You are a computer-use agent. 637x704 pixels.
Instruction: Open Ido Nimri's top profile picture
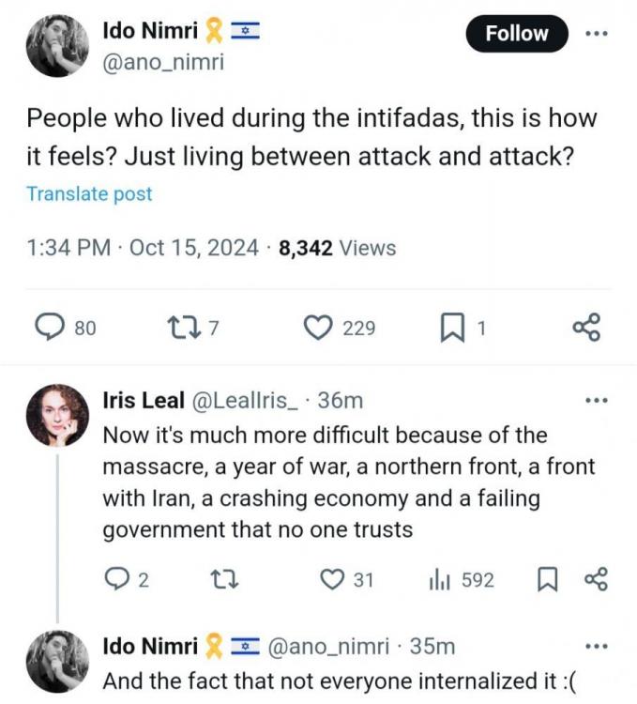(57, 44)
